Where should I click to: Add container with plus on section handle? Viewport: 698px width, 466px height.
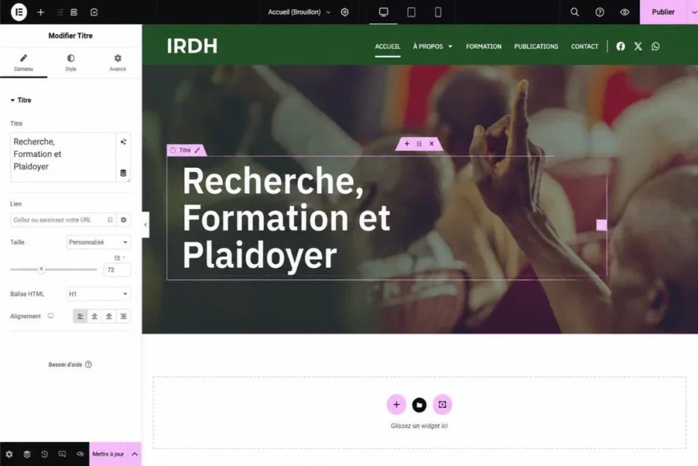(406, 143)
